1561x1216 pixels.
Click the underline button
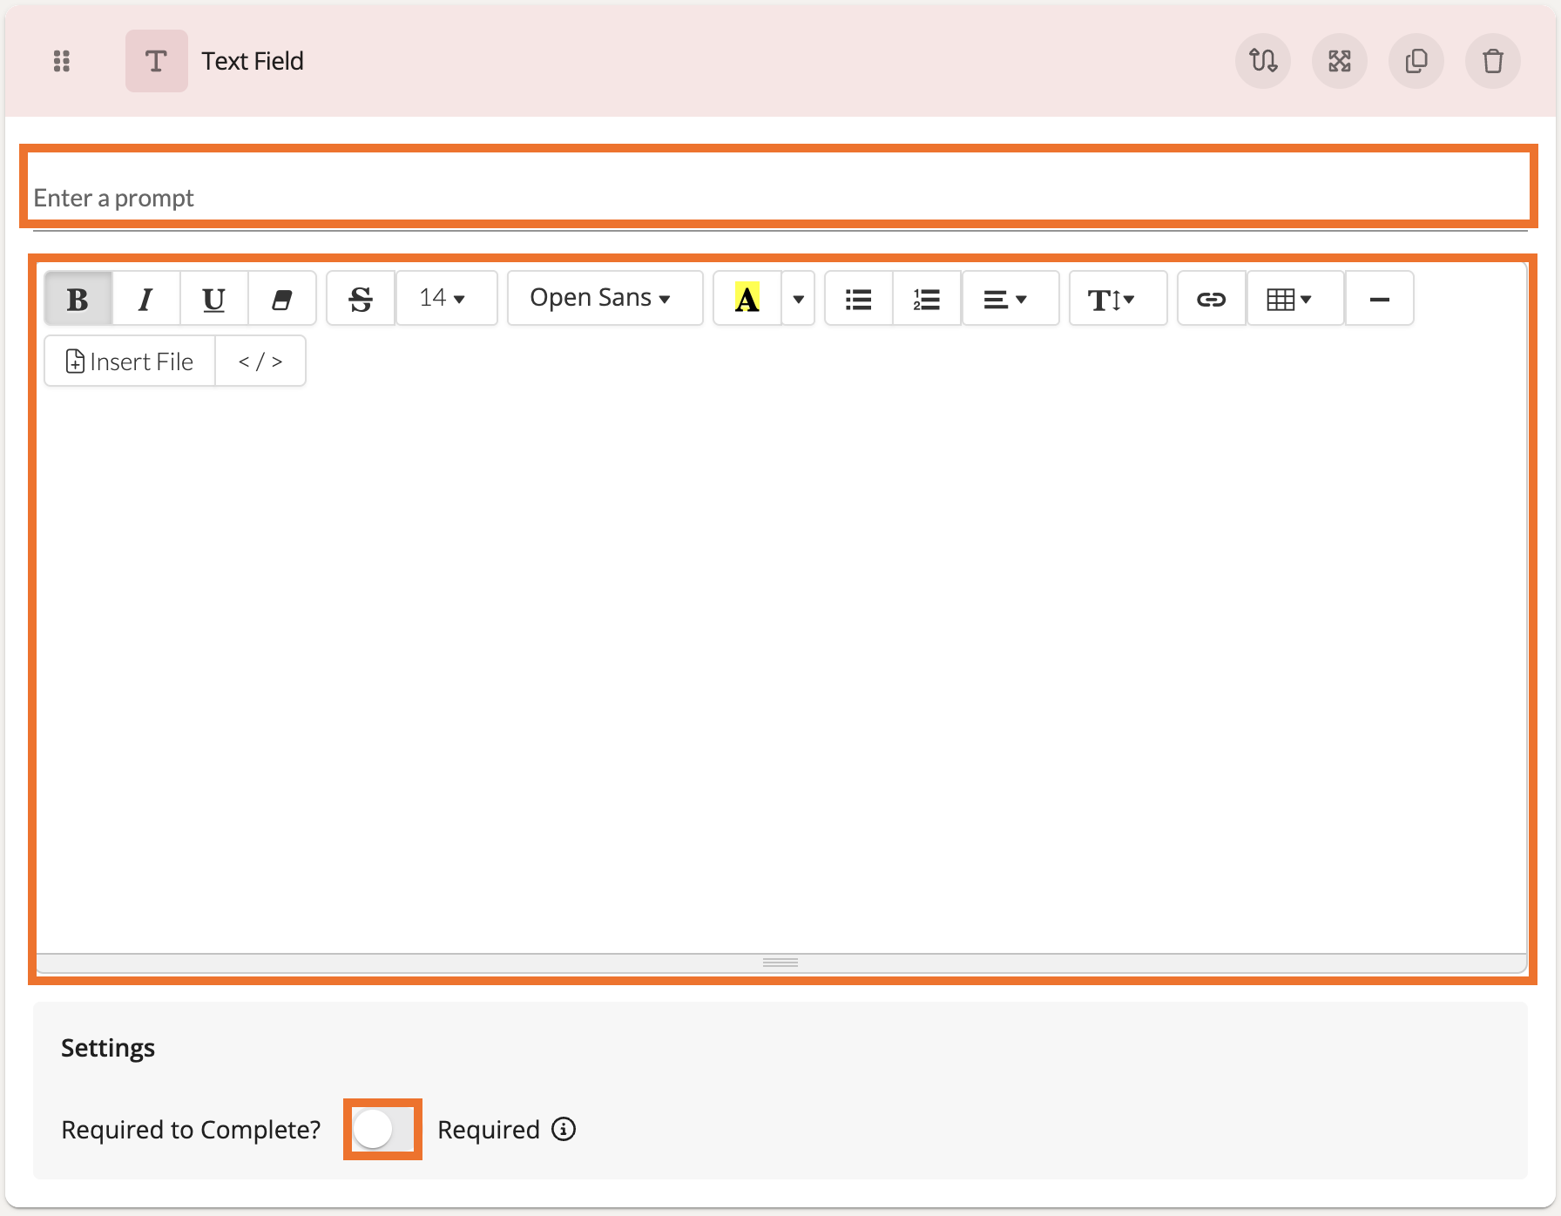click(213, 299)
